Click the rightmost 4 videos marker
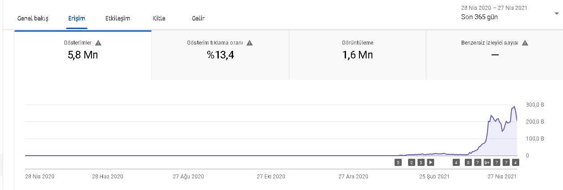This screenshot has height=190, width=563. point(515,162)
